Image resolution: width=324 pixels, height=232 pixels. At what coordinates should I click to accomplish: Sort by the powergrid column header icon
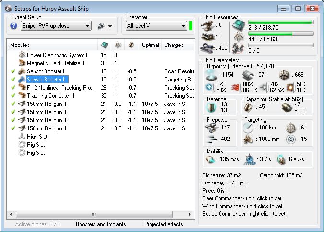[118, 45]
